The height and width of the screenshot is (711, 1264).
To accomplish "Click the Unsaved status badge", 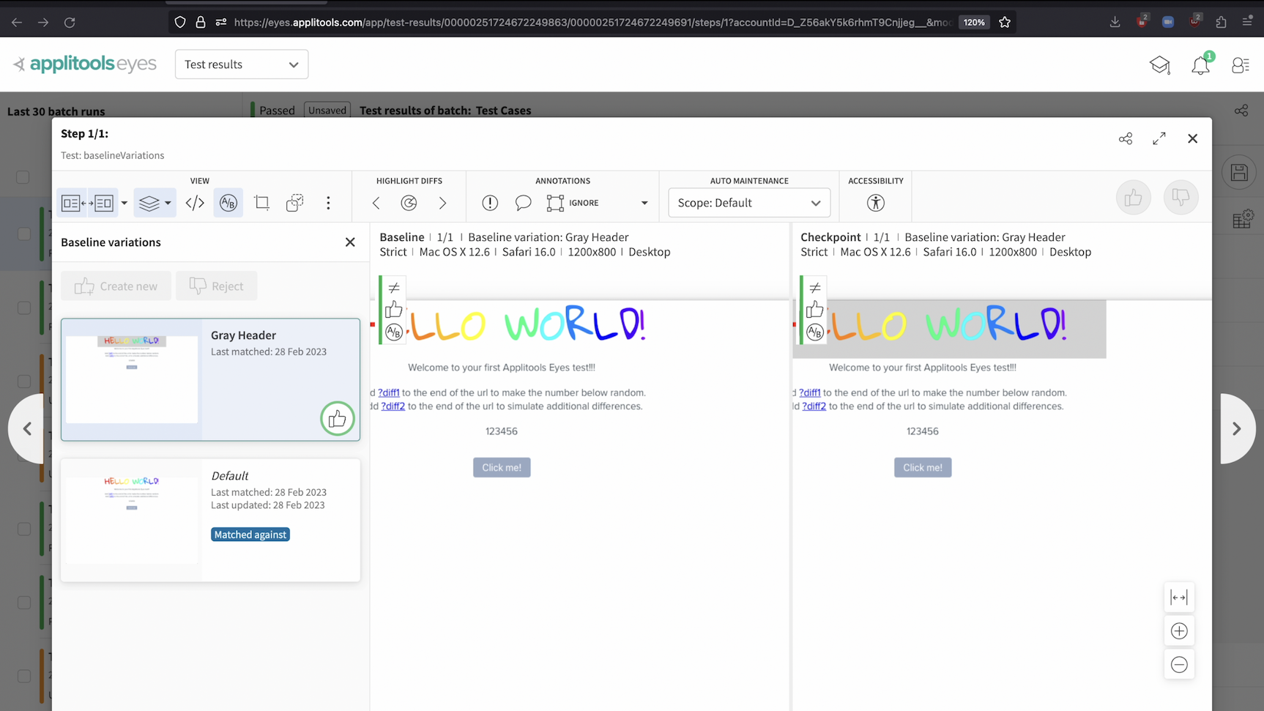I will [x=327, y=111].
